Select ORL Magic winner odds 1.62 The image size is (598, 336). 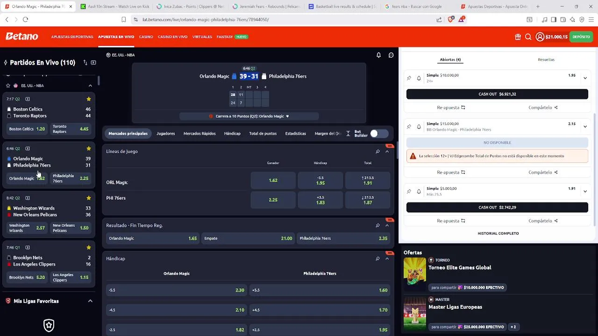coord(273,180)
